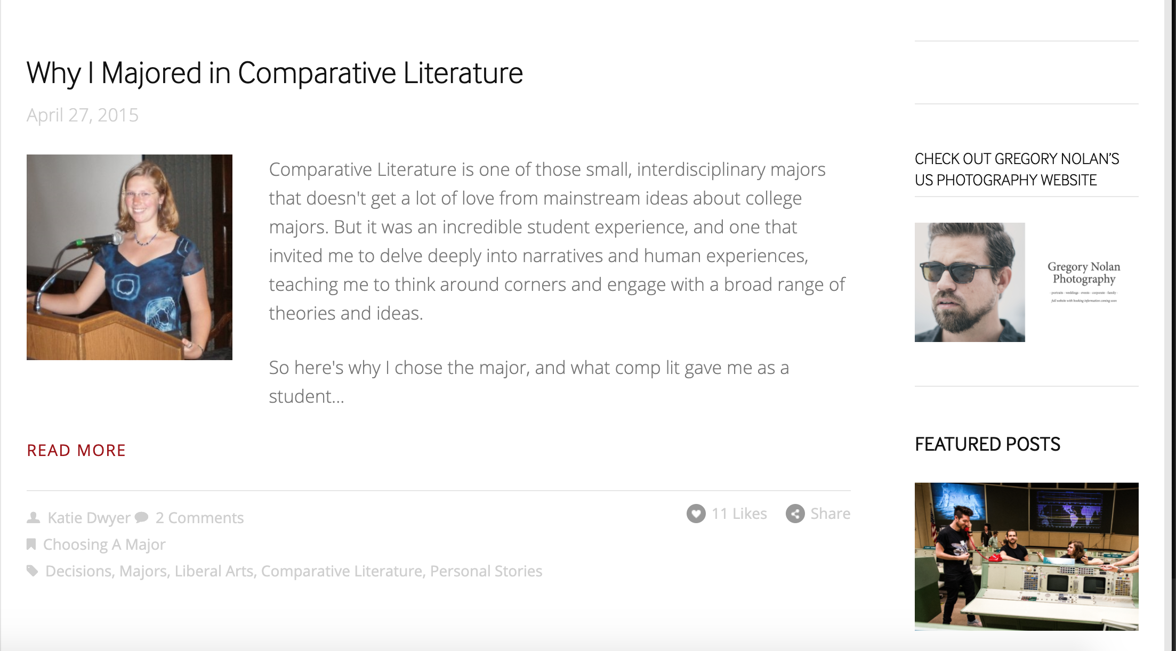Click the category bookmark icon
Screen dimensions: 1176x651
point(31,544)
